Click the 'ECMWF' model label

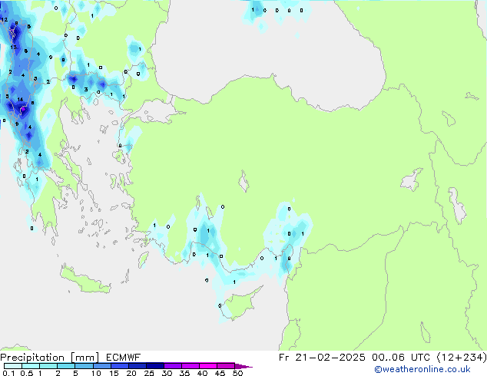click(123, 358)
